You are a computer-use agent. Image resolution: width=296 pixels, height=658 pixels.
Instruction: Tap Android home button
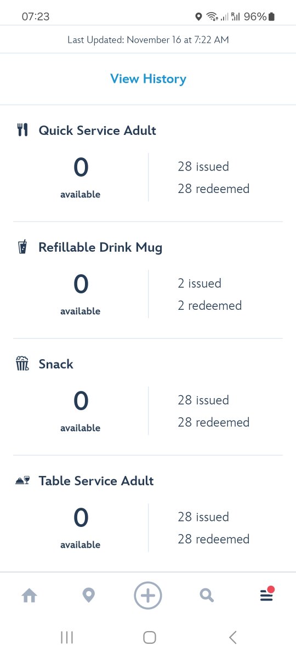click(149, 637)
